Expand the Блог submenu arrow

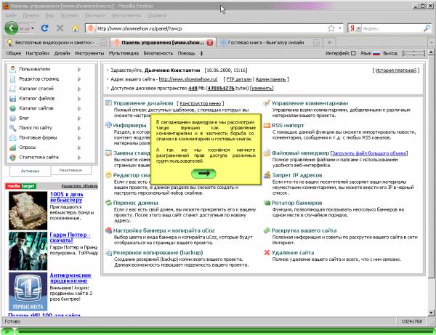coord(79,118)
